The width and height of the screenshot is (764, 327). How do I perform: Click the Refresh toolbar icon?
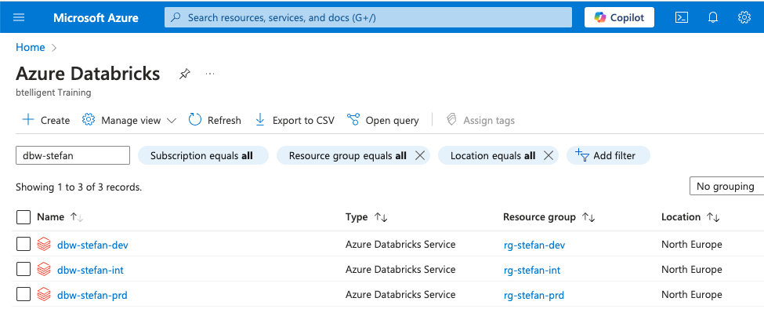pos(196,120)
